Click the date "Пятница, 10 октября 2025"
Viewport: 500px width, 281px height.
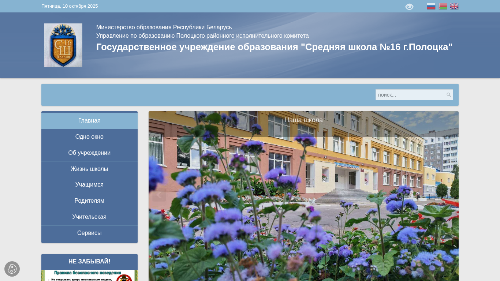pos(70,6)
